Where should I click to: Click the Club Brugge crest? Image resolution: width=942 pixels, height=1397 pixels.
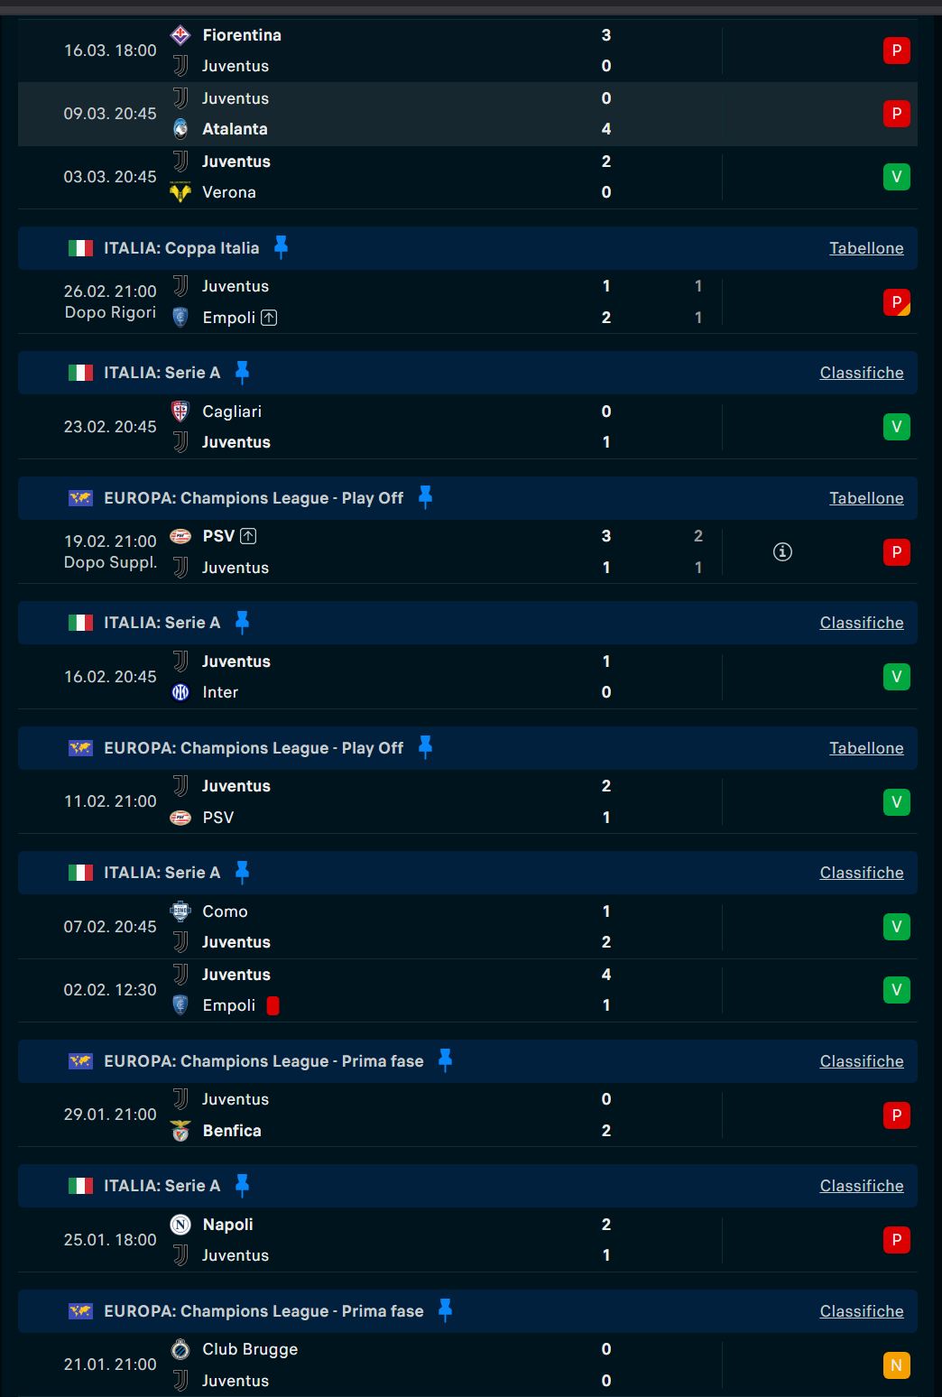coord(180,1349)
